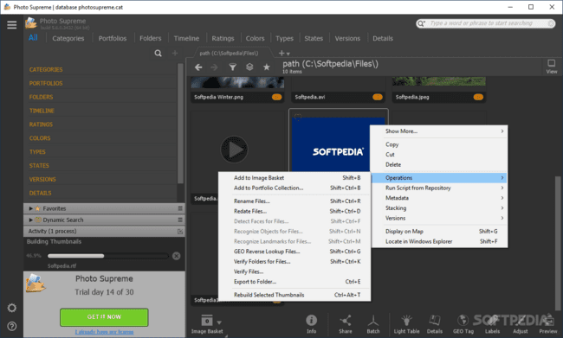The height and width of the screenshot is (338, 563).
Task: Choose Rename Files...
Action: 294,201
